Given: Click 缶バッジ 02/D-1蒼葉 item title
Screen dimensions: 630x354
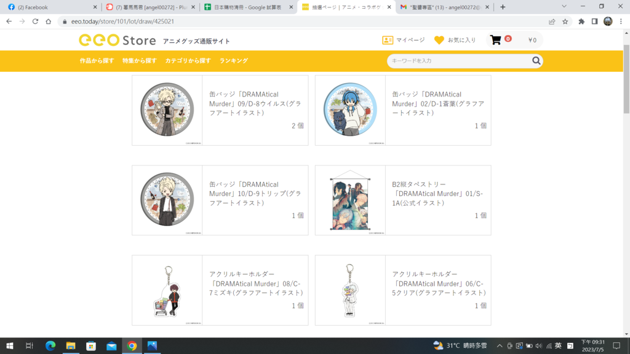Looking at the screenshot, I should (x=438, y=103).
